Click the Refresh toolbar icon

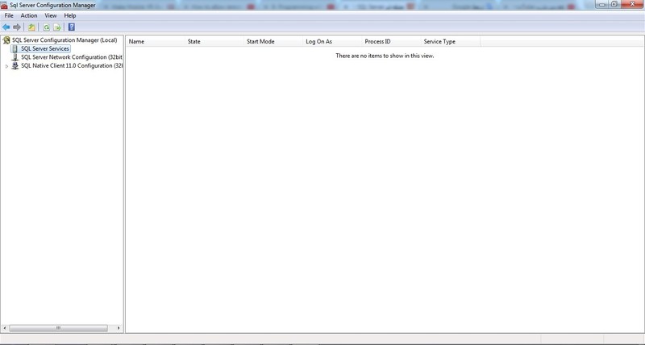[x=47, y=27]
